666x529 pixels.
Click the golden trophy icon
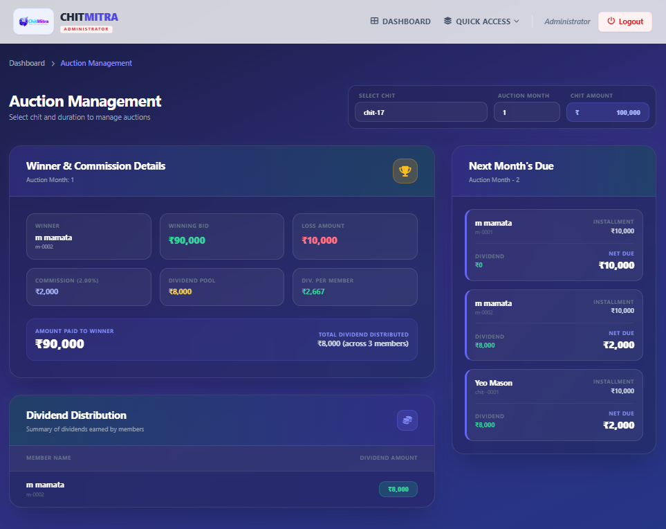[405, 171]
